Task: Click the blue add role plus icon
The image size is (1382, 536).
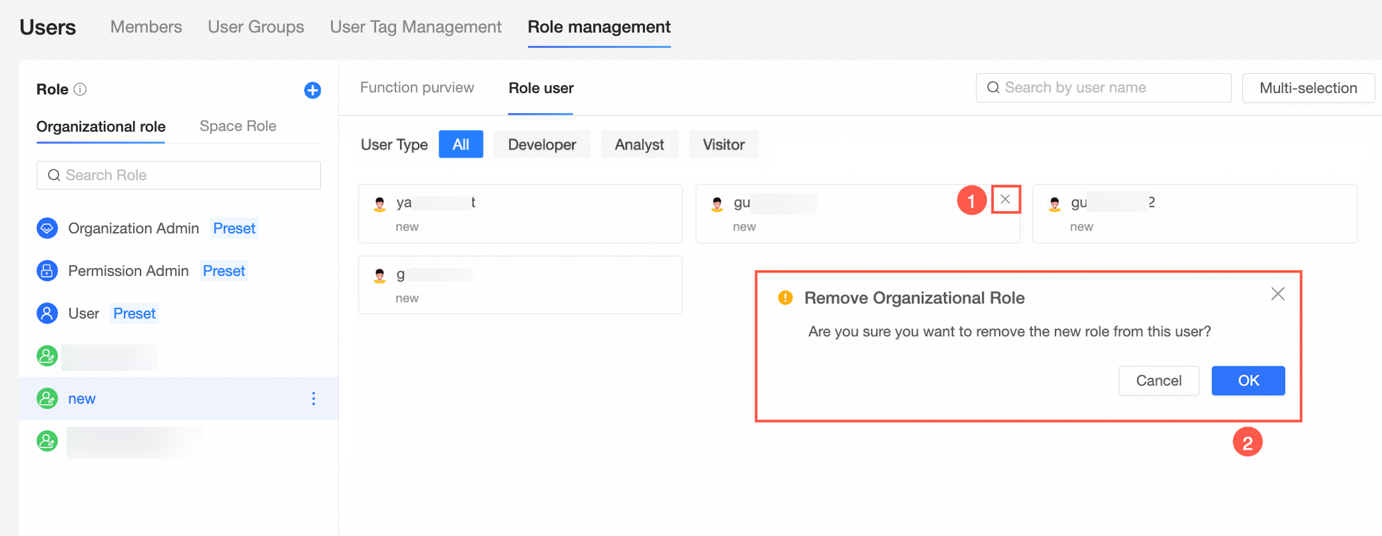Action: tap(312, 90)
